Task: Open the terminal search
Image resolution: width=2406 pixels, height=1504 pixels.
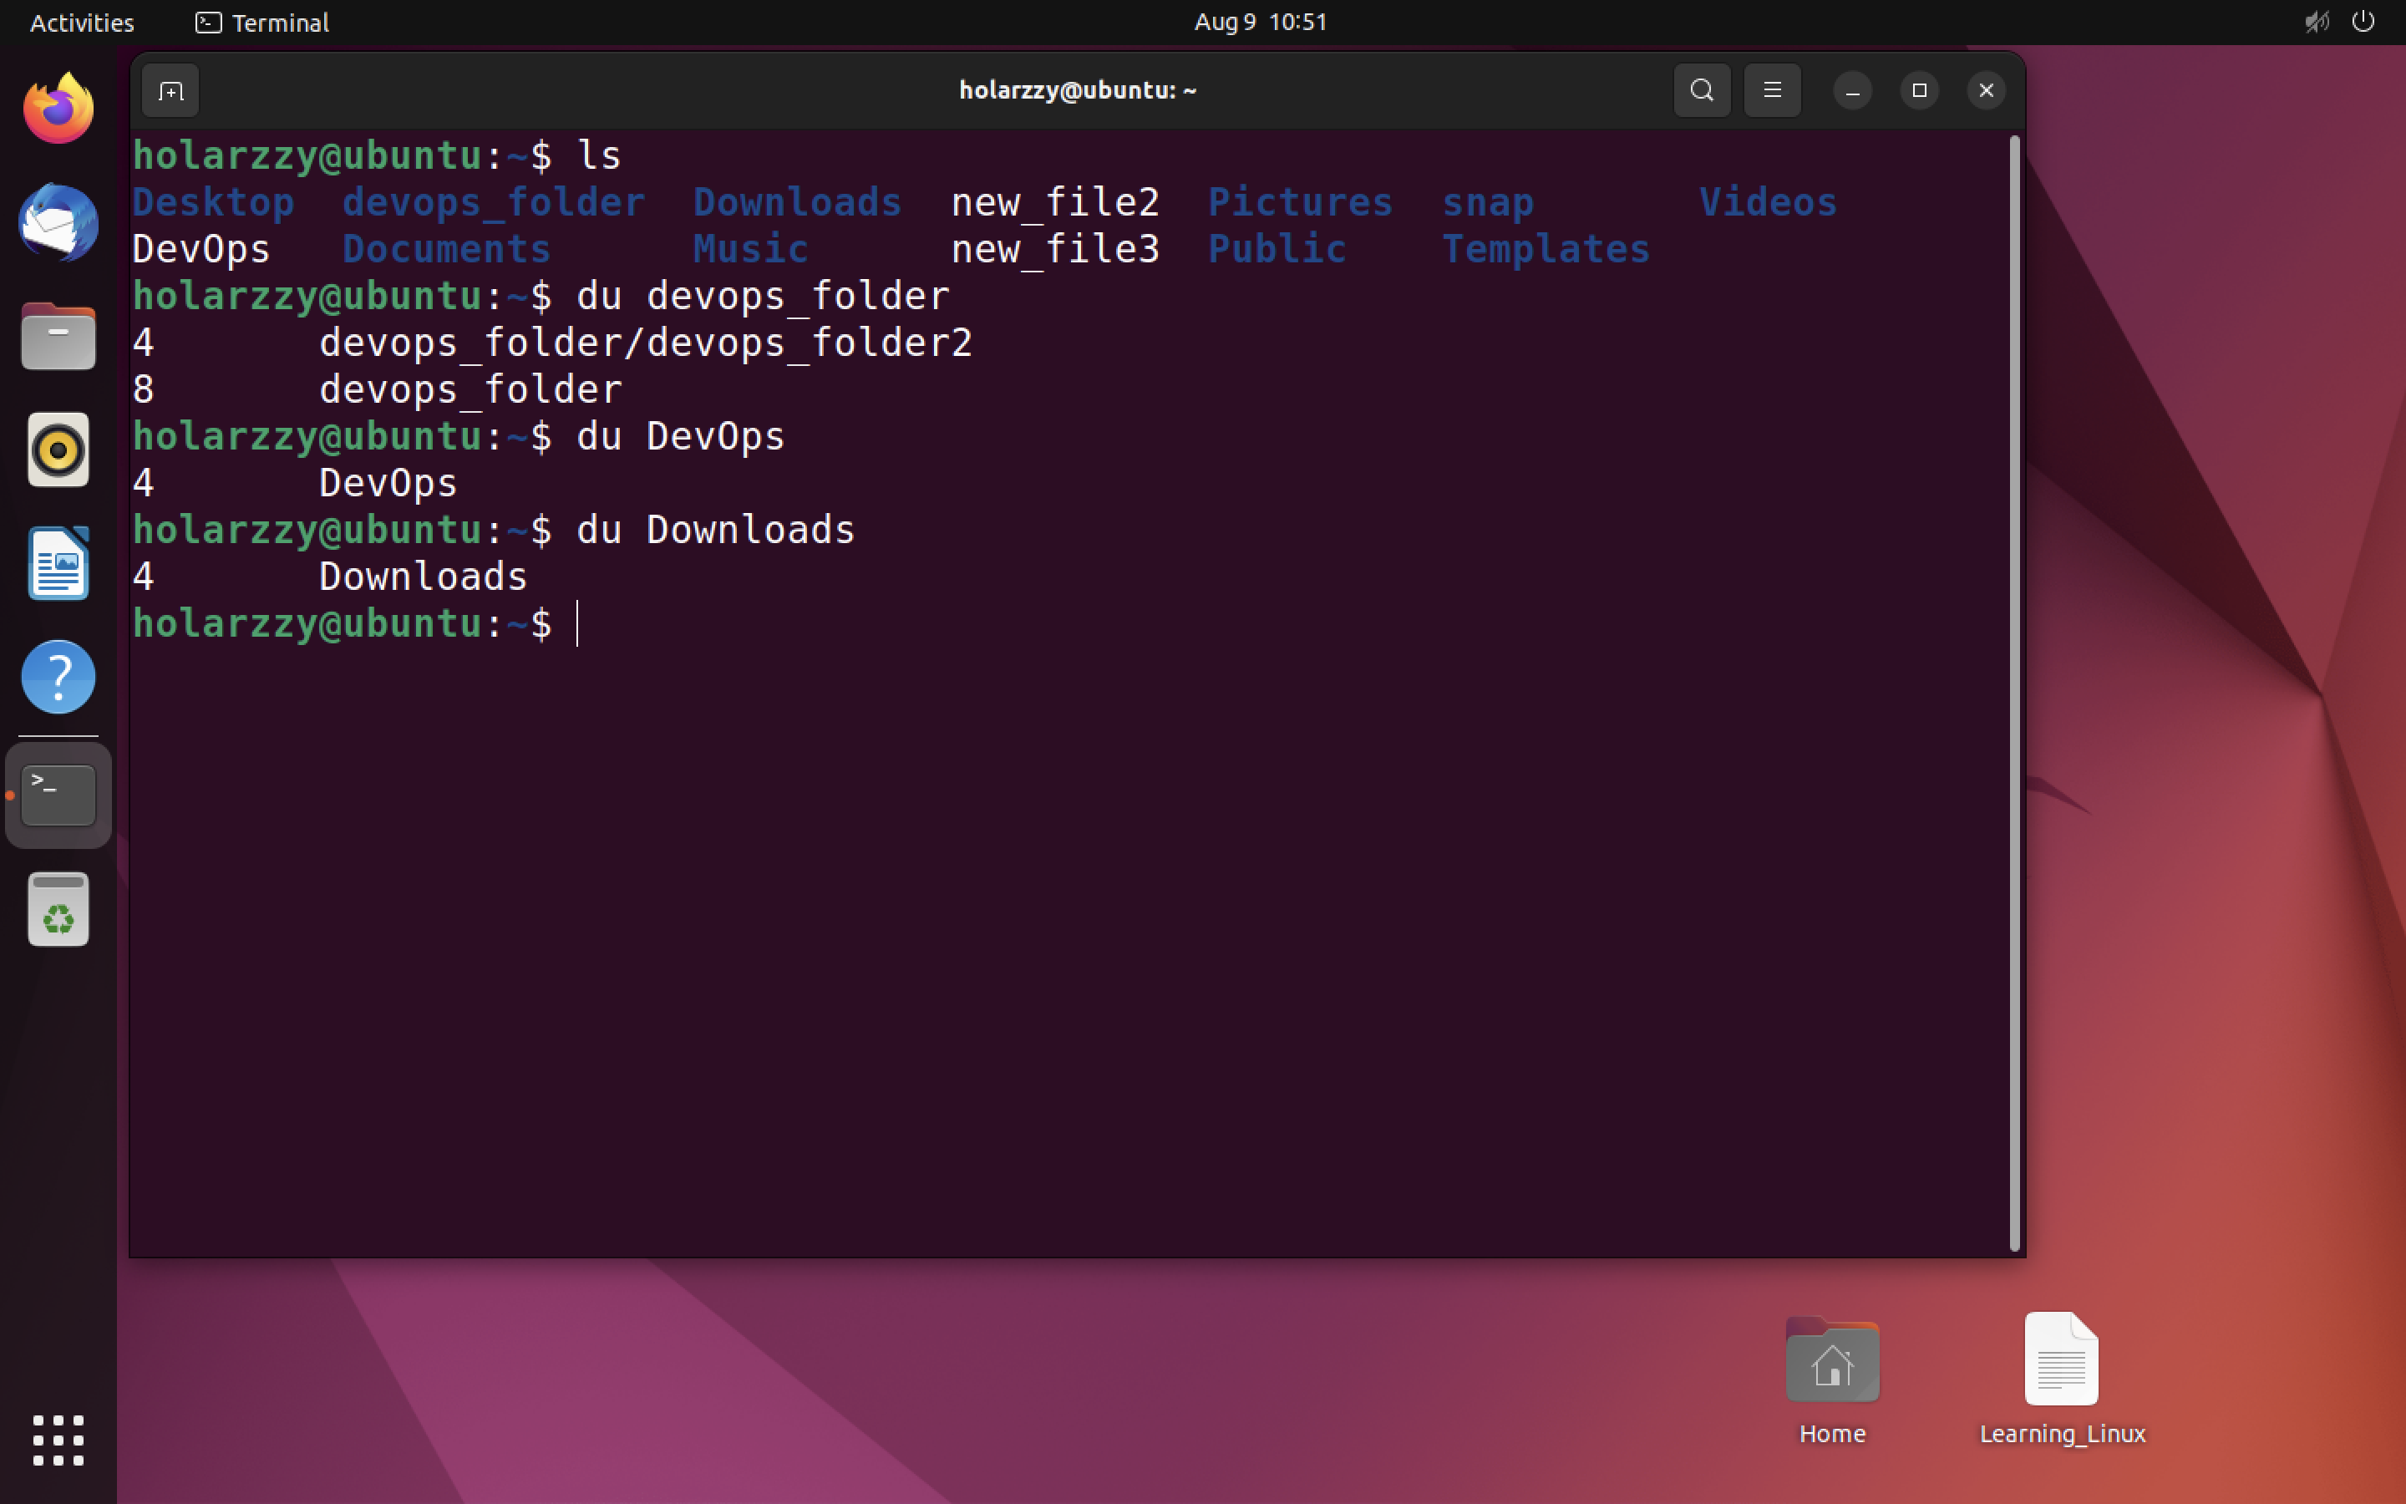Action: pos(1701,89)
